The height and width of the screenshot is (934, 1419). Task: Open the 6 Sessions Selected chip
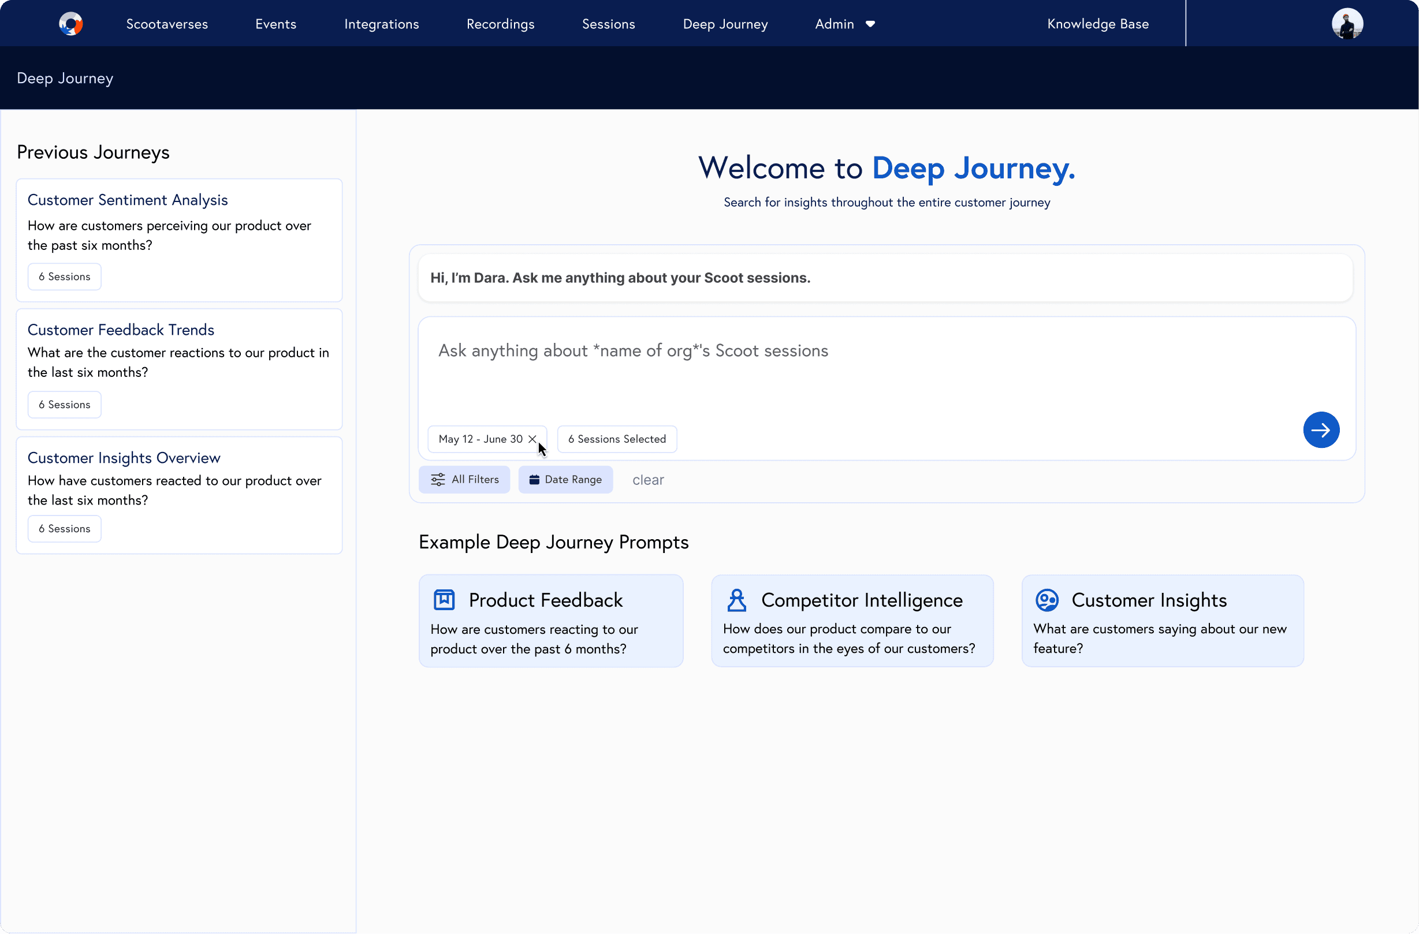click(x=617, y=439)
